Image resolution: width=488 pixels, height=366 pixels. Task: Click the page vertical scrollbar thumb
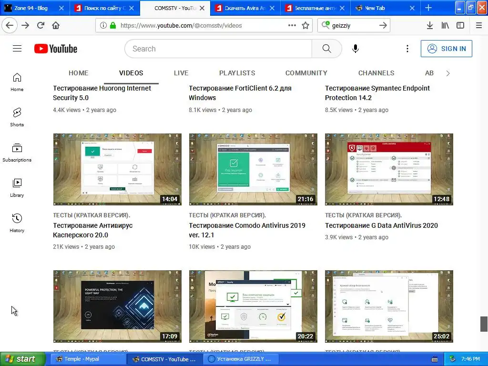(x=484, y=324)
